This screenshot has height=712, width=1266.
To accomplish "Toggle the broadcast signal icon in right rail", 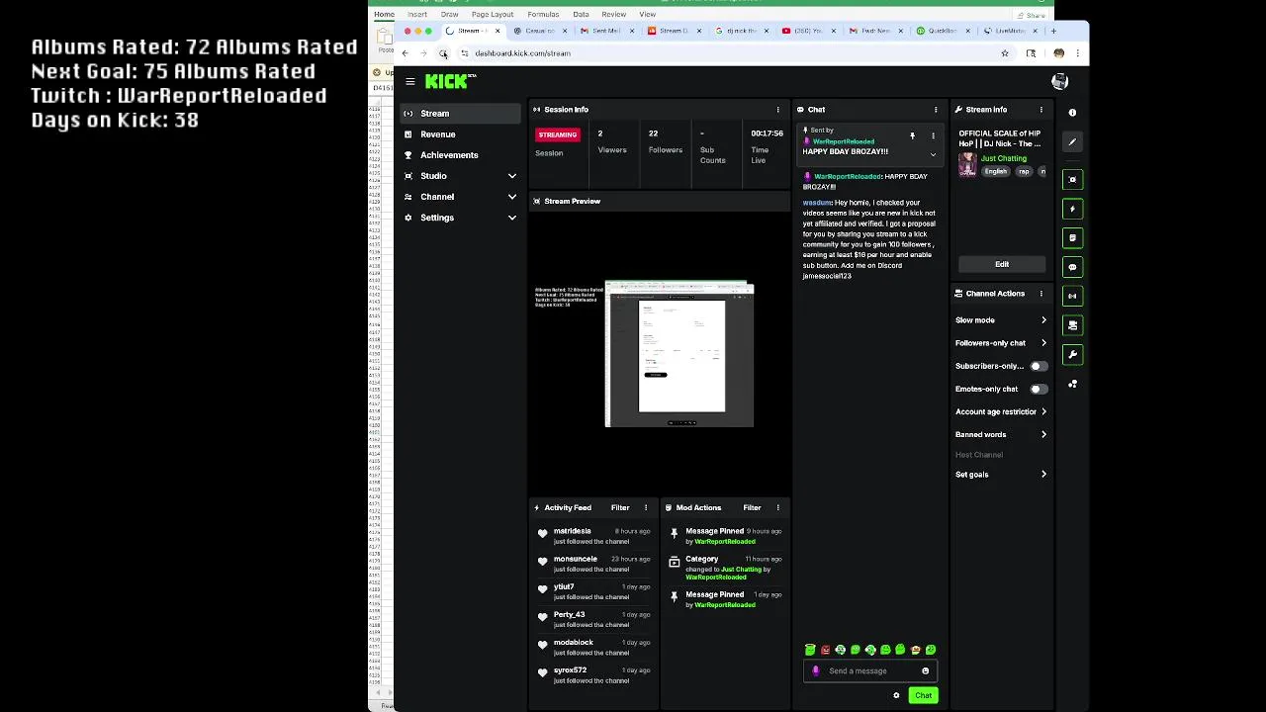I will 1072,296.
